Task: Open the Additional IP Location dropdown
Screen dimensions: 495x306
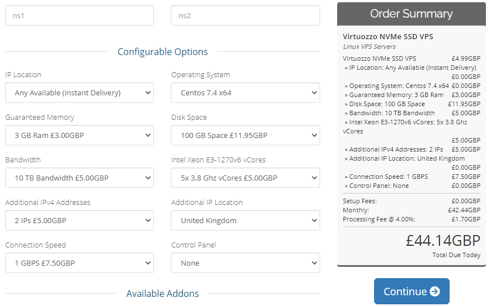Action: click(245, 220)
